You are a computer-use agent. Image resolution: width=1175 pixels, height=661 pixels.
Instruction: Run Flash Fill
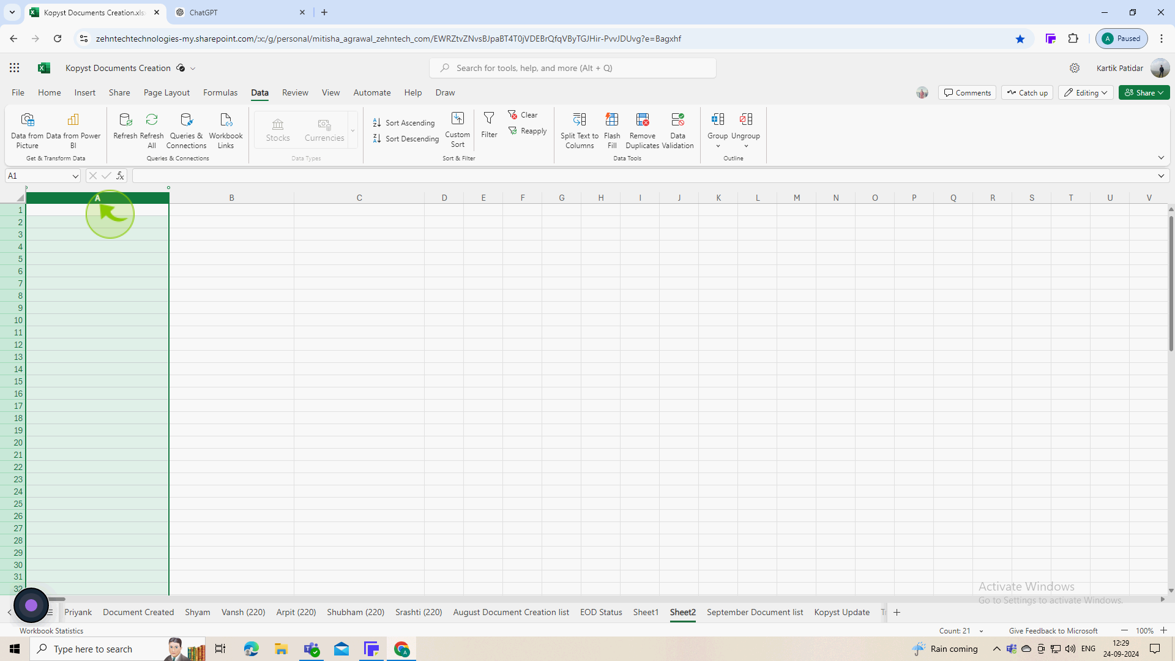click(612, 130)
